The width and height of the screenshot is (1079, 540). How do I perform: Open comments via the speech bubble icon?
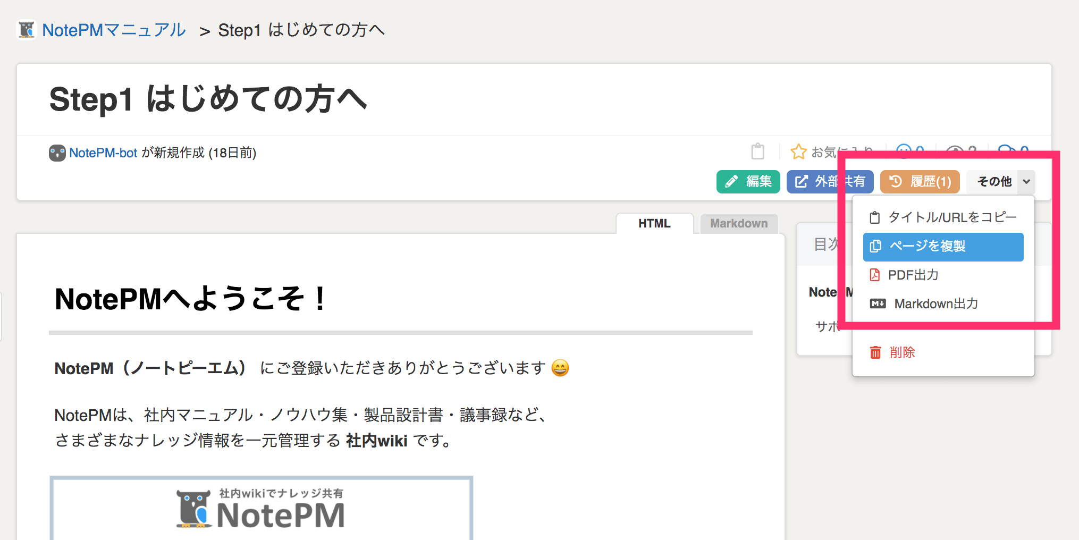coord(1006,150)
